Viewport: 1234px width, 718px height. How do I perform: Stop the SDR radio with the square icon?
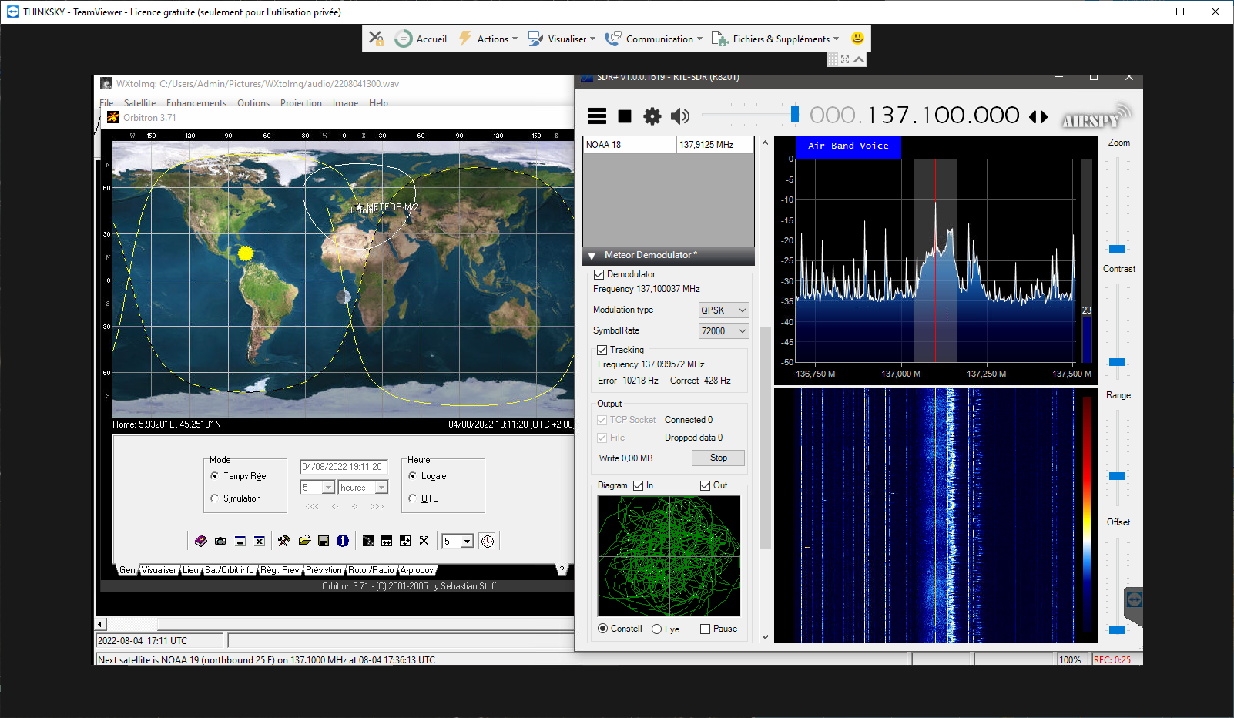pos(625,116)
